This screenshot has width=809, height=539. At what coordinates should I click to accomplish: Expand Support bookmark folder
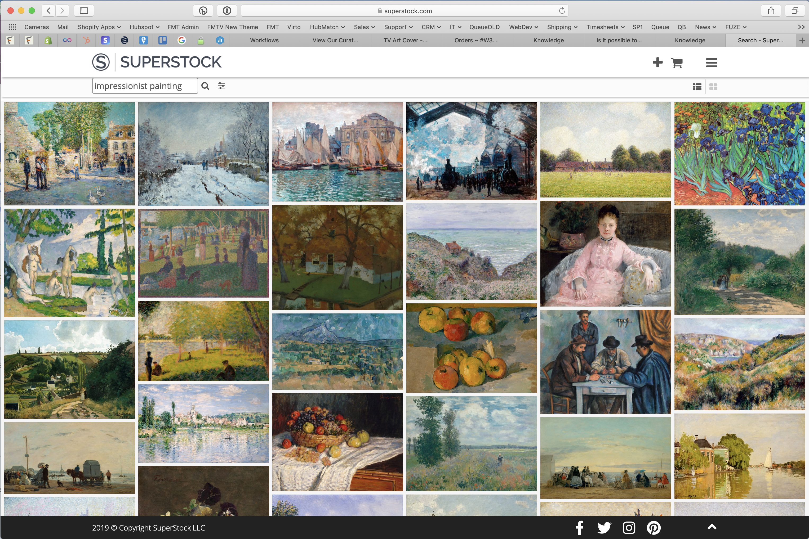(398, 27)
